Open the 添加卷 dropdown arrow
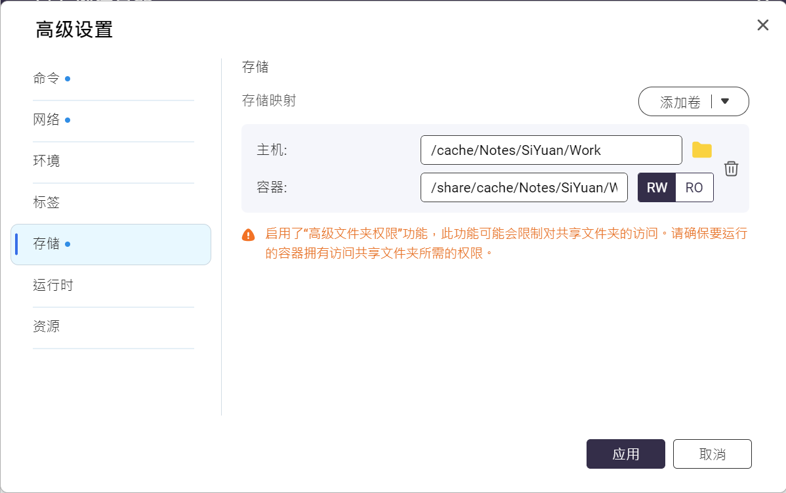Screen dimensions: 786x493 click(x=725, y=102)
